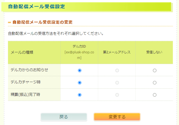
Task: Click the 第2メールアドレス column header
Action: tap(117, 52)
